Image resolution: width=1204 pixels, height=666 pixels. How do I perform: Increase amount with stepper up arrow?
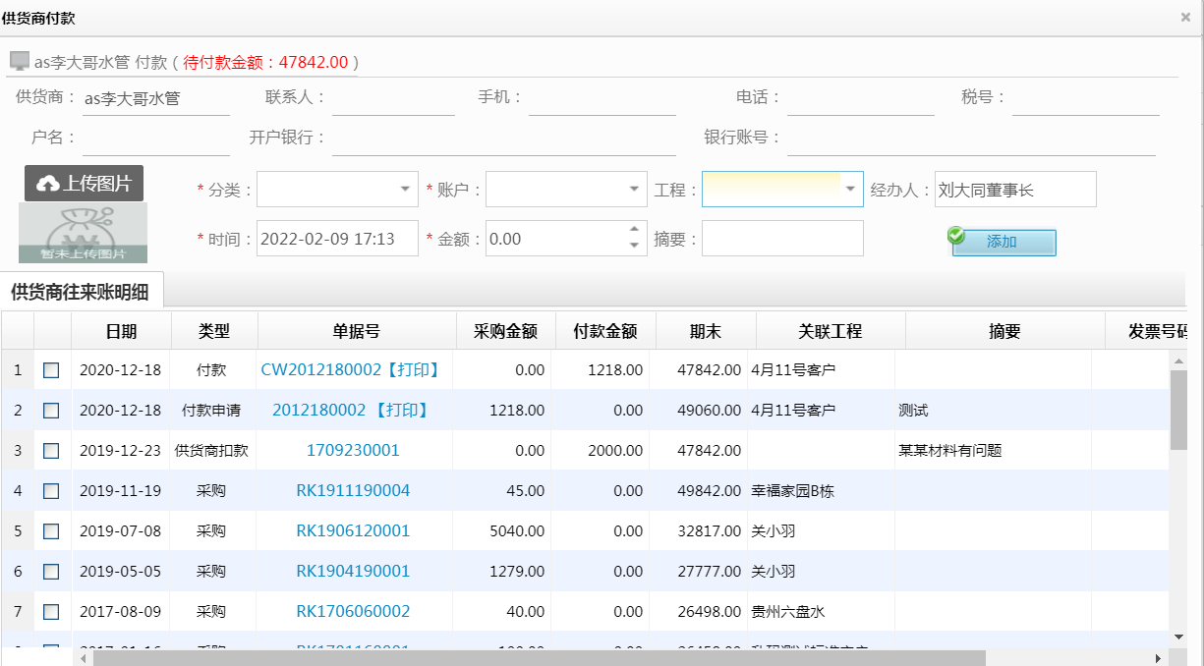[x=634, y=231]
